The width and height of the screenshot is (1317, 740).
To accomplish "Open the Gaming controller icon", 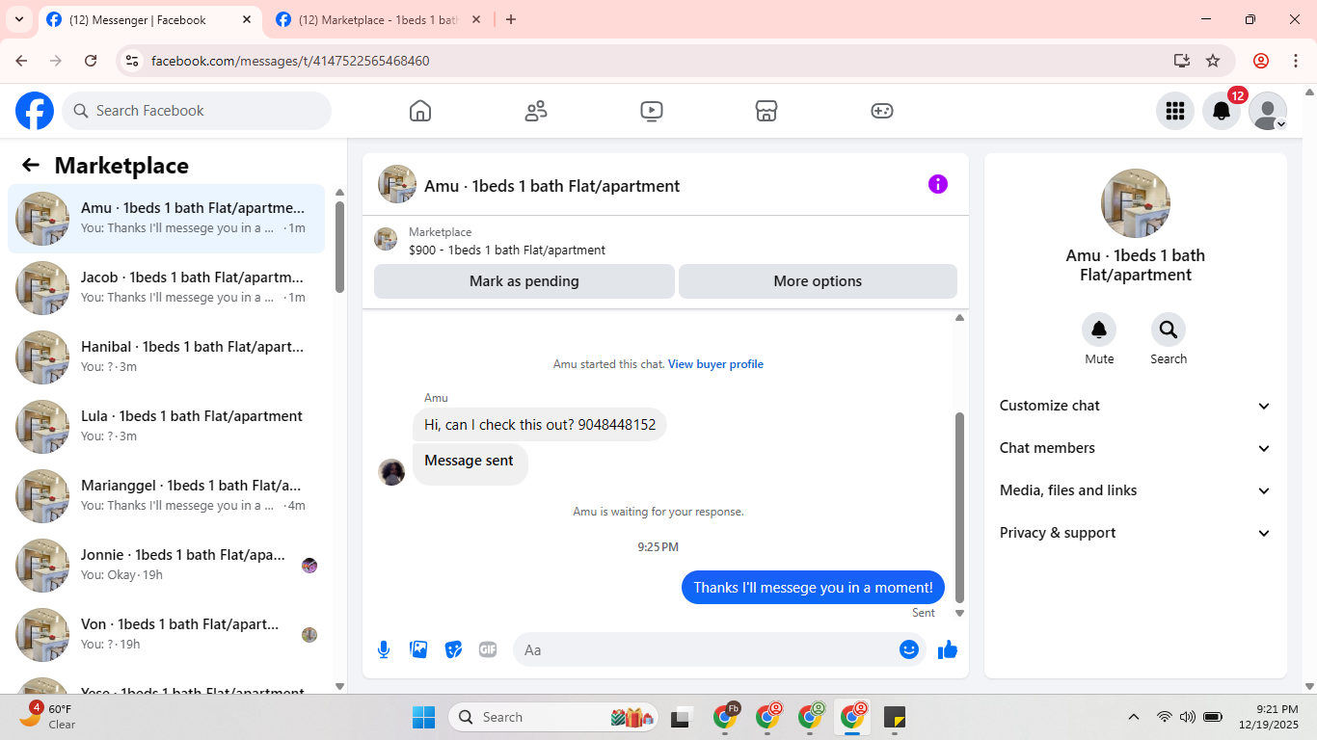I will (x=882, y=111).
